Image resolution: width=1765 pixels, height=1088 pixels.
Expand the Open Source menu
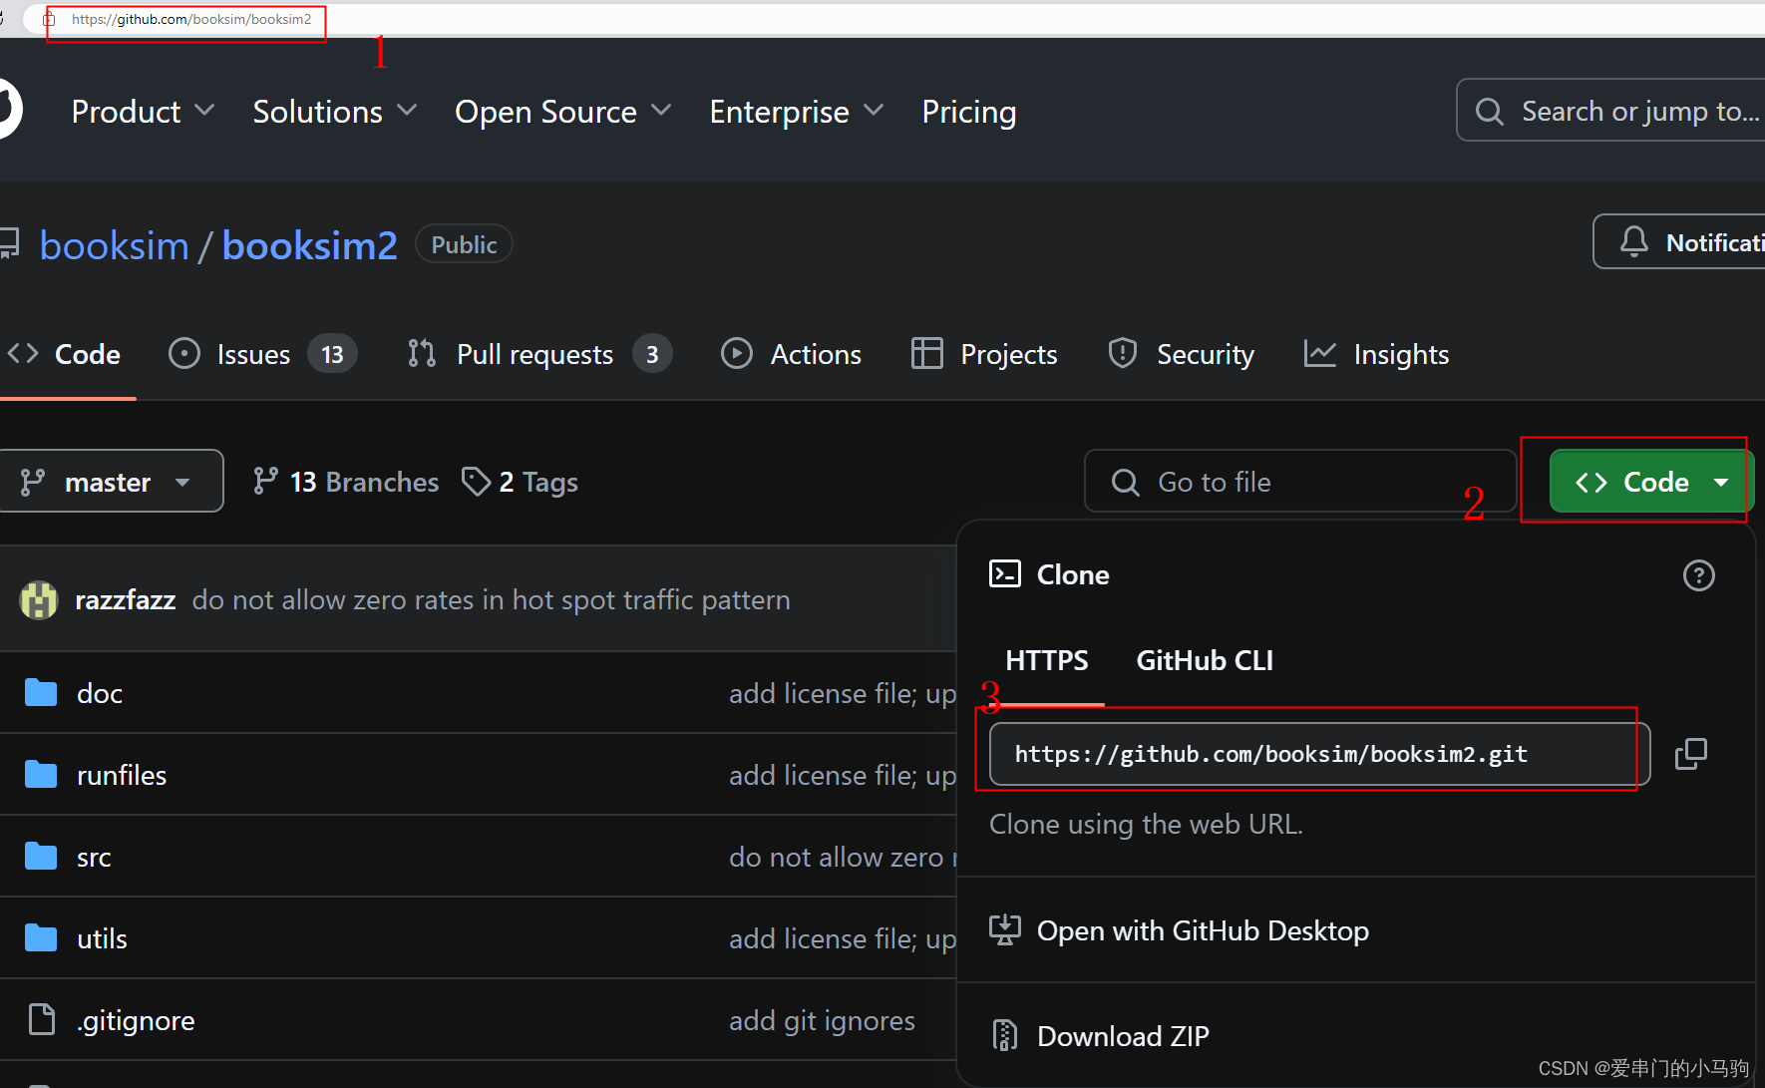coord(563,112)
